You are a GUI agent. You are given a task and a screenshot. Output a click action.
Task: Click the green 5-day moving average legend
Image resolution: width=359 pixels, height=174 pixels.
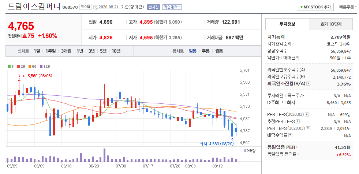click(x=11, y=67)
